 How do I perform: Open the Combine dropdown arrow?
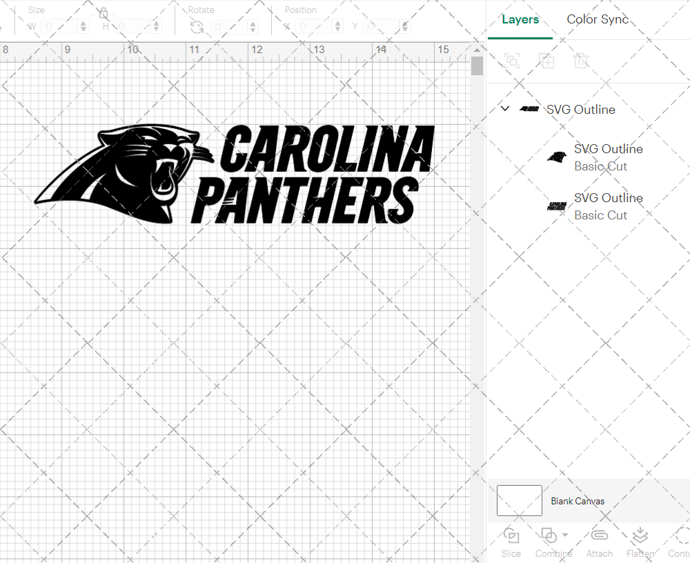(565, 535)
